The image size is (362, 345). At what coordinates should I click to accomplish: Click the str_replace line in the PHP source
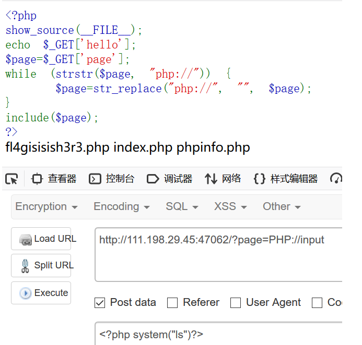(x=183, y=89)
